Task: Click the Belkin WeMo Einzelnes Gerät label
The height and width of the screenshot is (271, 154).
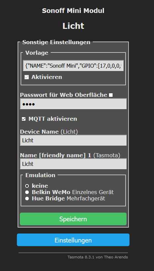Action: pyautogui.click(x=73, y=192)
